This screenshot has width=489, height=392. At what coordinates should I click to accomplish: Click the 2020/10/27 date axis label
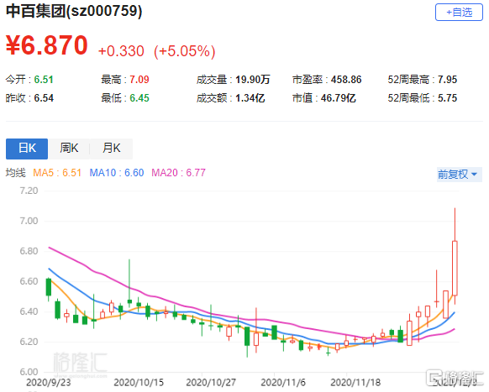click(x=211, y=382)
